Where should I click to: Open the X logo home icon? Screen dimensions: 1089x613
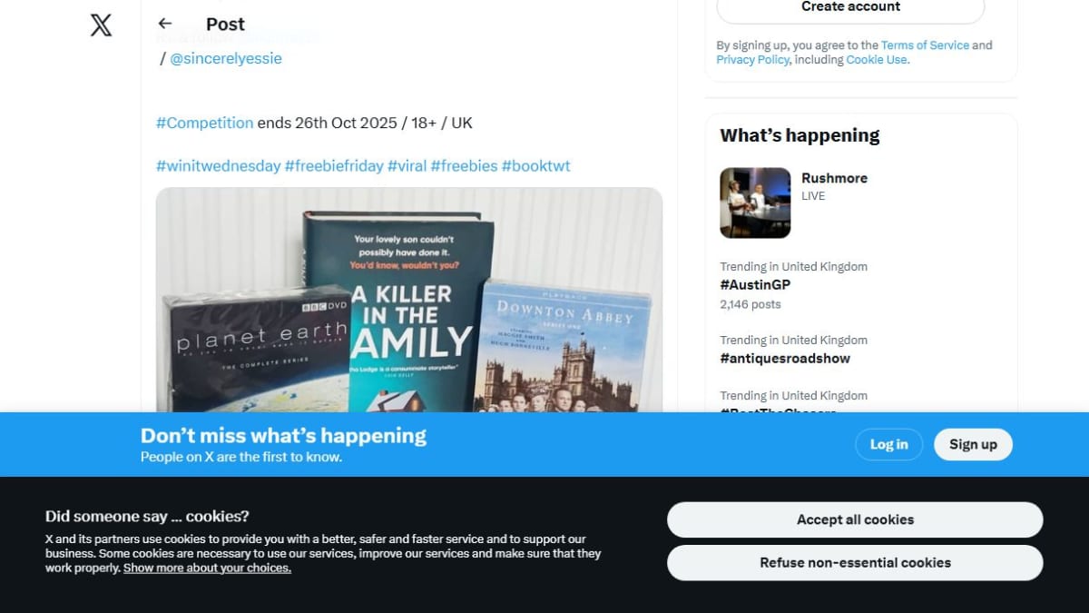(x=102, y=25)
